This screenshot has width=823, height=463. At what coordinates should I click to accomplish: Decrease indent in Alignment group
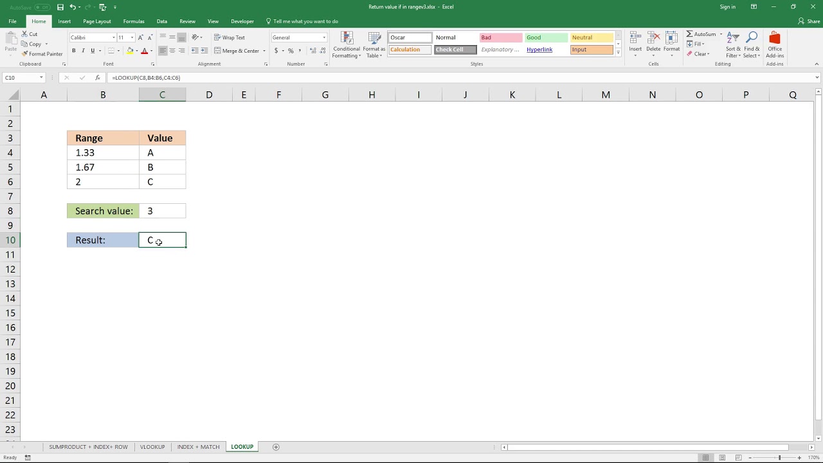(195, 51)
